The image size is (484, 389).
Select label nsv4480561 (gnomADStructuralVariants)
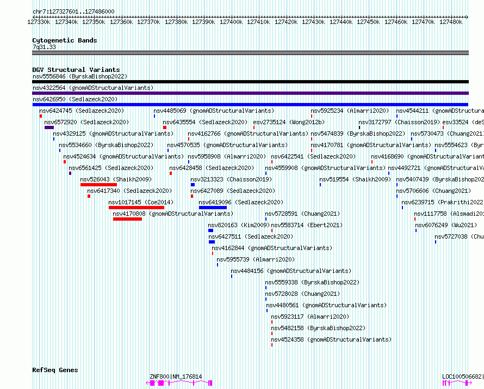click(327, 305)
